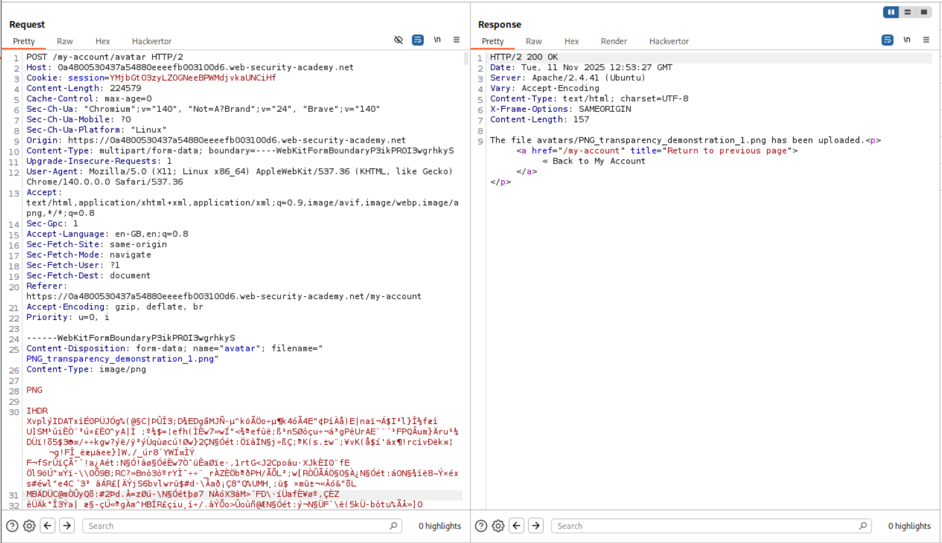Viewport: 942px width, 543px height.
Task: Click the Request panel vertical scrollbar
Action: click(466, 59)
